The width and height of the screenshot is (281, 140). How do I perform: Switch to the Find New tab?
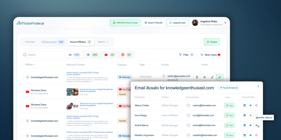[x=30, y=42]
